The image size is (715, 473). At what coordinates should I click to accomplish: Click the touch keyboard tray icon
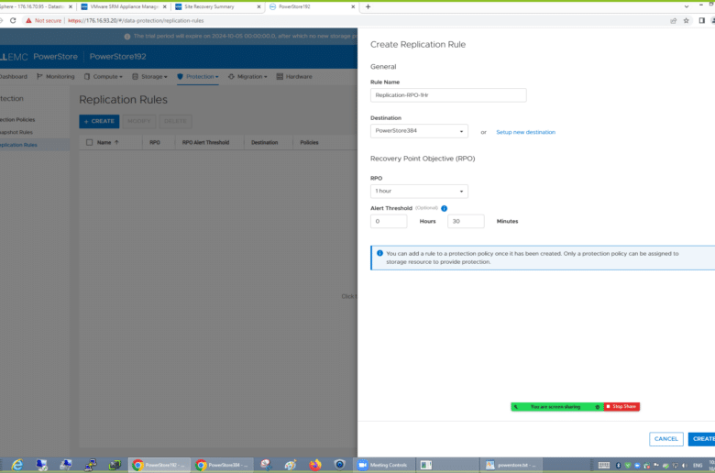tap(604, 466)
